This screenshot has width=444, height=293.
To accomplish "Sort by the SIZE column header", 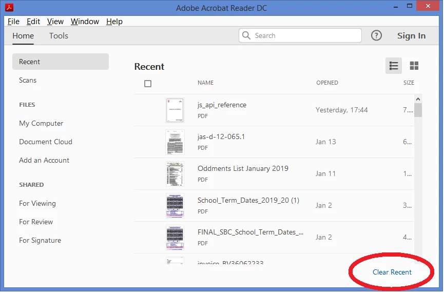I will 409,83.
